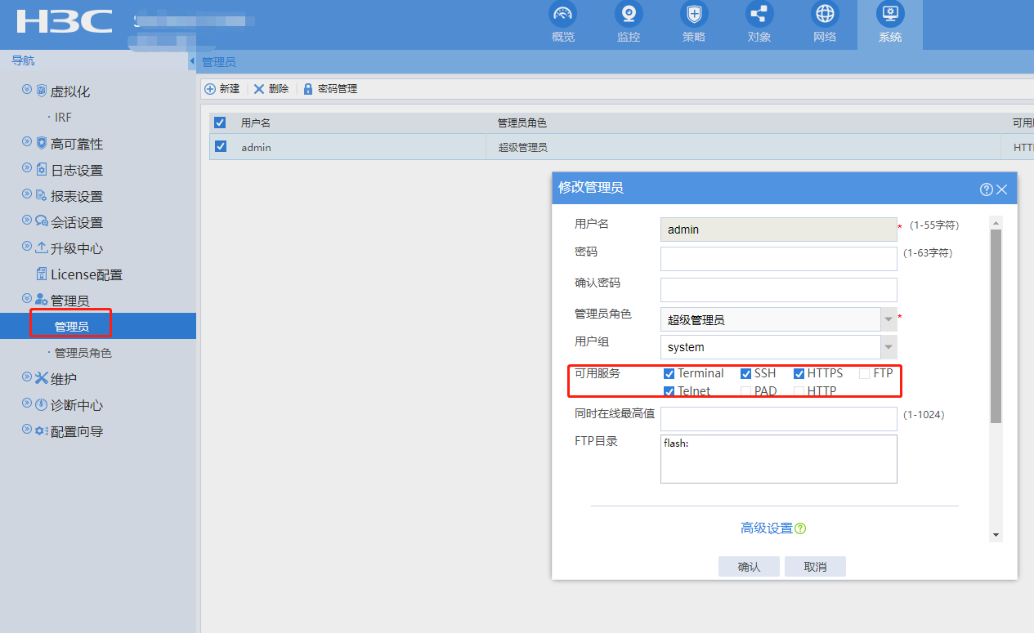
Task: Open the 对象 objects icon
Action: click(x=759, y=14)
